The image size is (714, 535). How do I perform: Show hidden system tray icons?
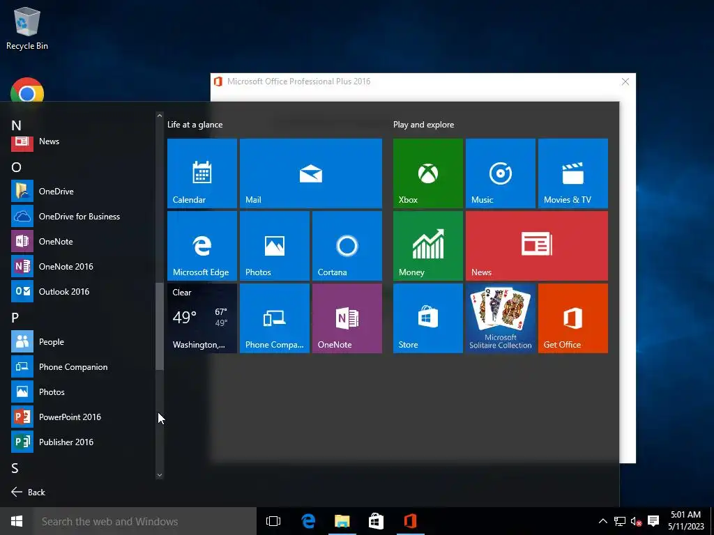(602, 521)
